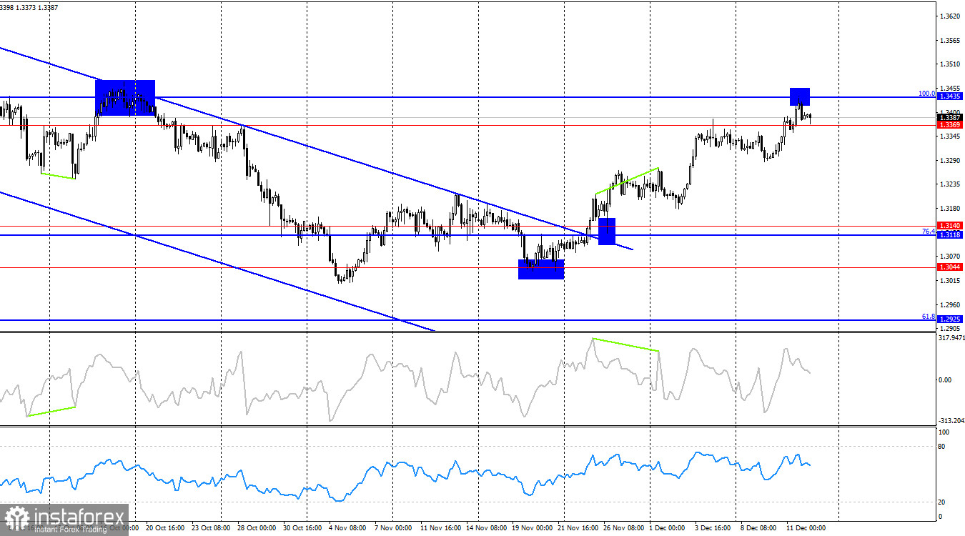Click the 1.3015 price axis value
The height and width of the screenshot is (536, 965).
click(950, 280)
